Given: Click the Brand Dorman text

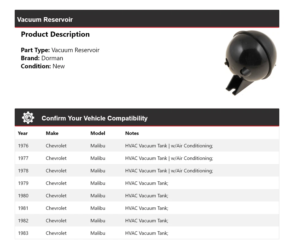Looking at the screenshot, I should click(42, 58).
